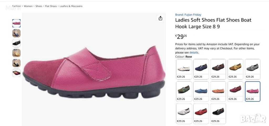
Task: Choose the white shoe colour in the top row
Action: point(184,69)
